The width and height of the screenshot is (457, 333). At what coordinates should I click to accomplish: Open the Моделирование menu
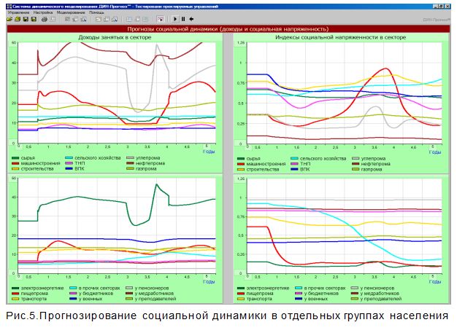73,12
